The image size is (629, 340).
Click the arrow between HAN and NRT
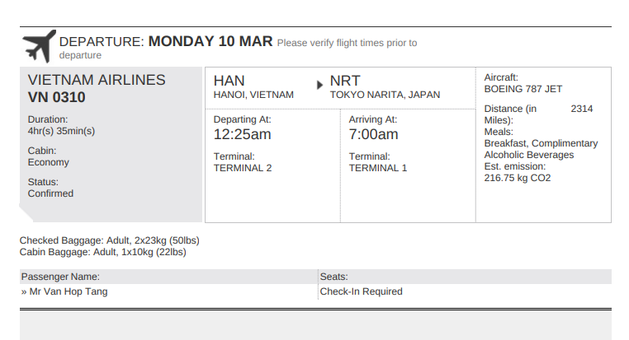coord(320,83)
